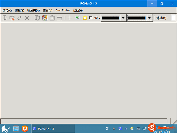Open the 连接(C) menu
Image resolution: width=177 pixels, height=133 pixels.
7,11
